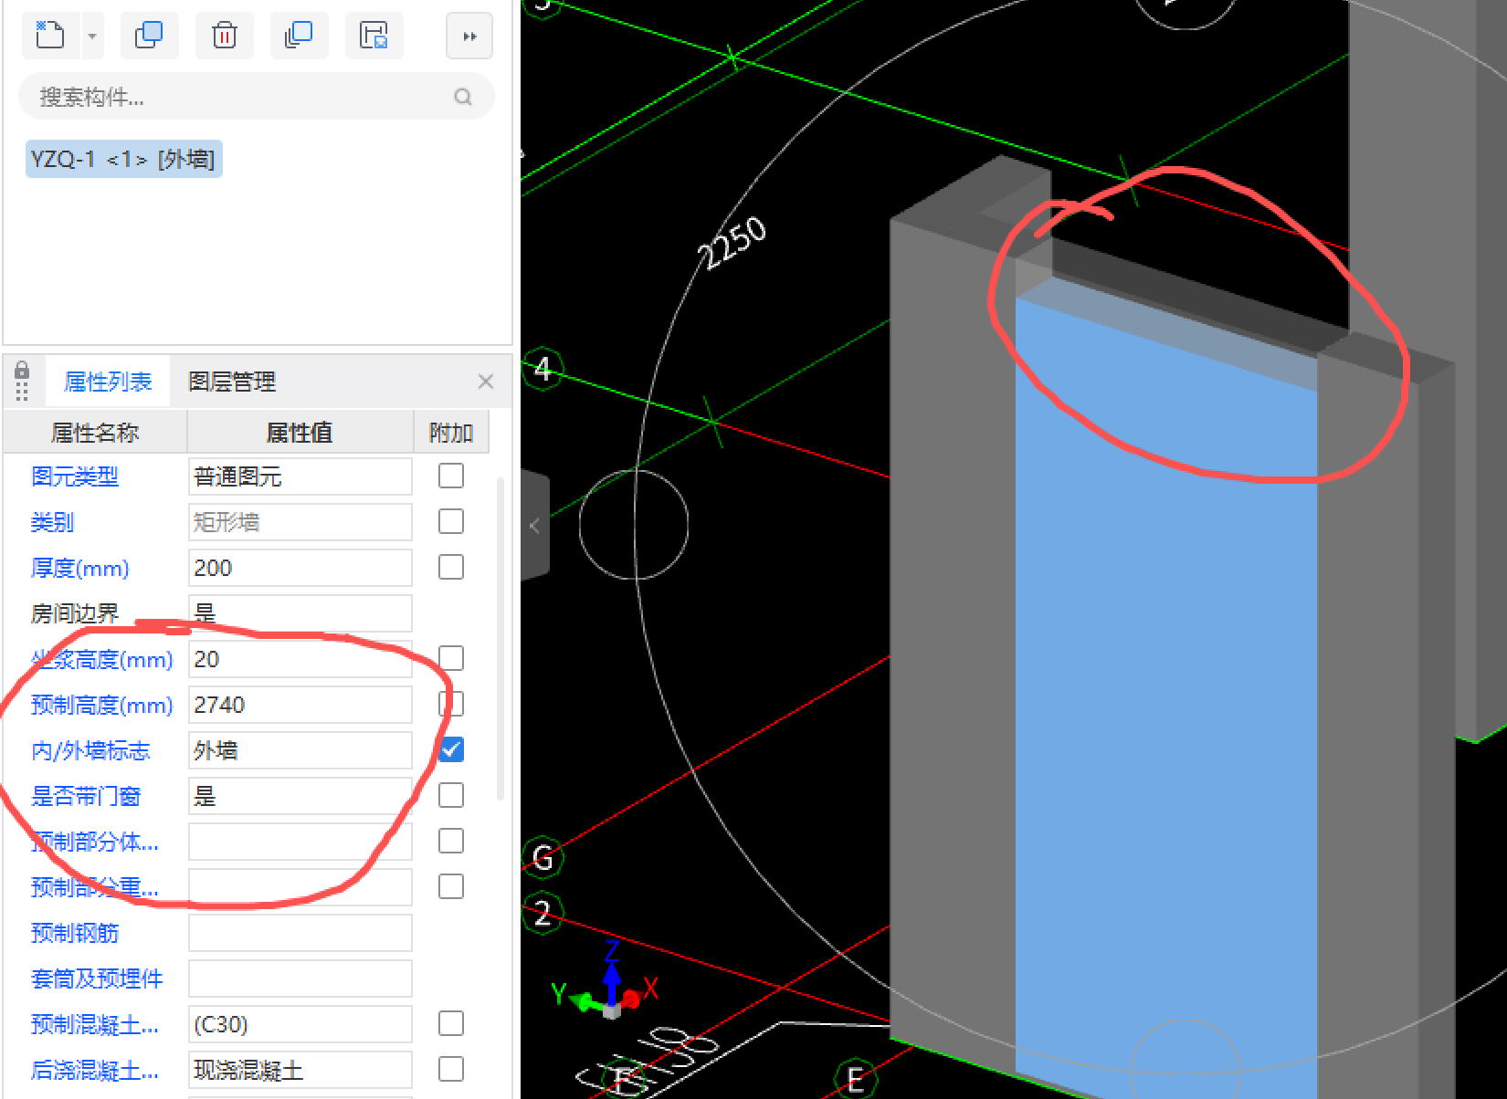Toggle the 预制部分体 附加 checkbox

point(451,841)
